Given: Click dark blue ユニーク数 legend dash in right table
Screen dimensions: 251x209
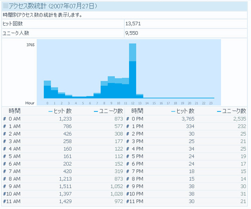Looking at the screenshot, I should [x=219, y=112].
